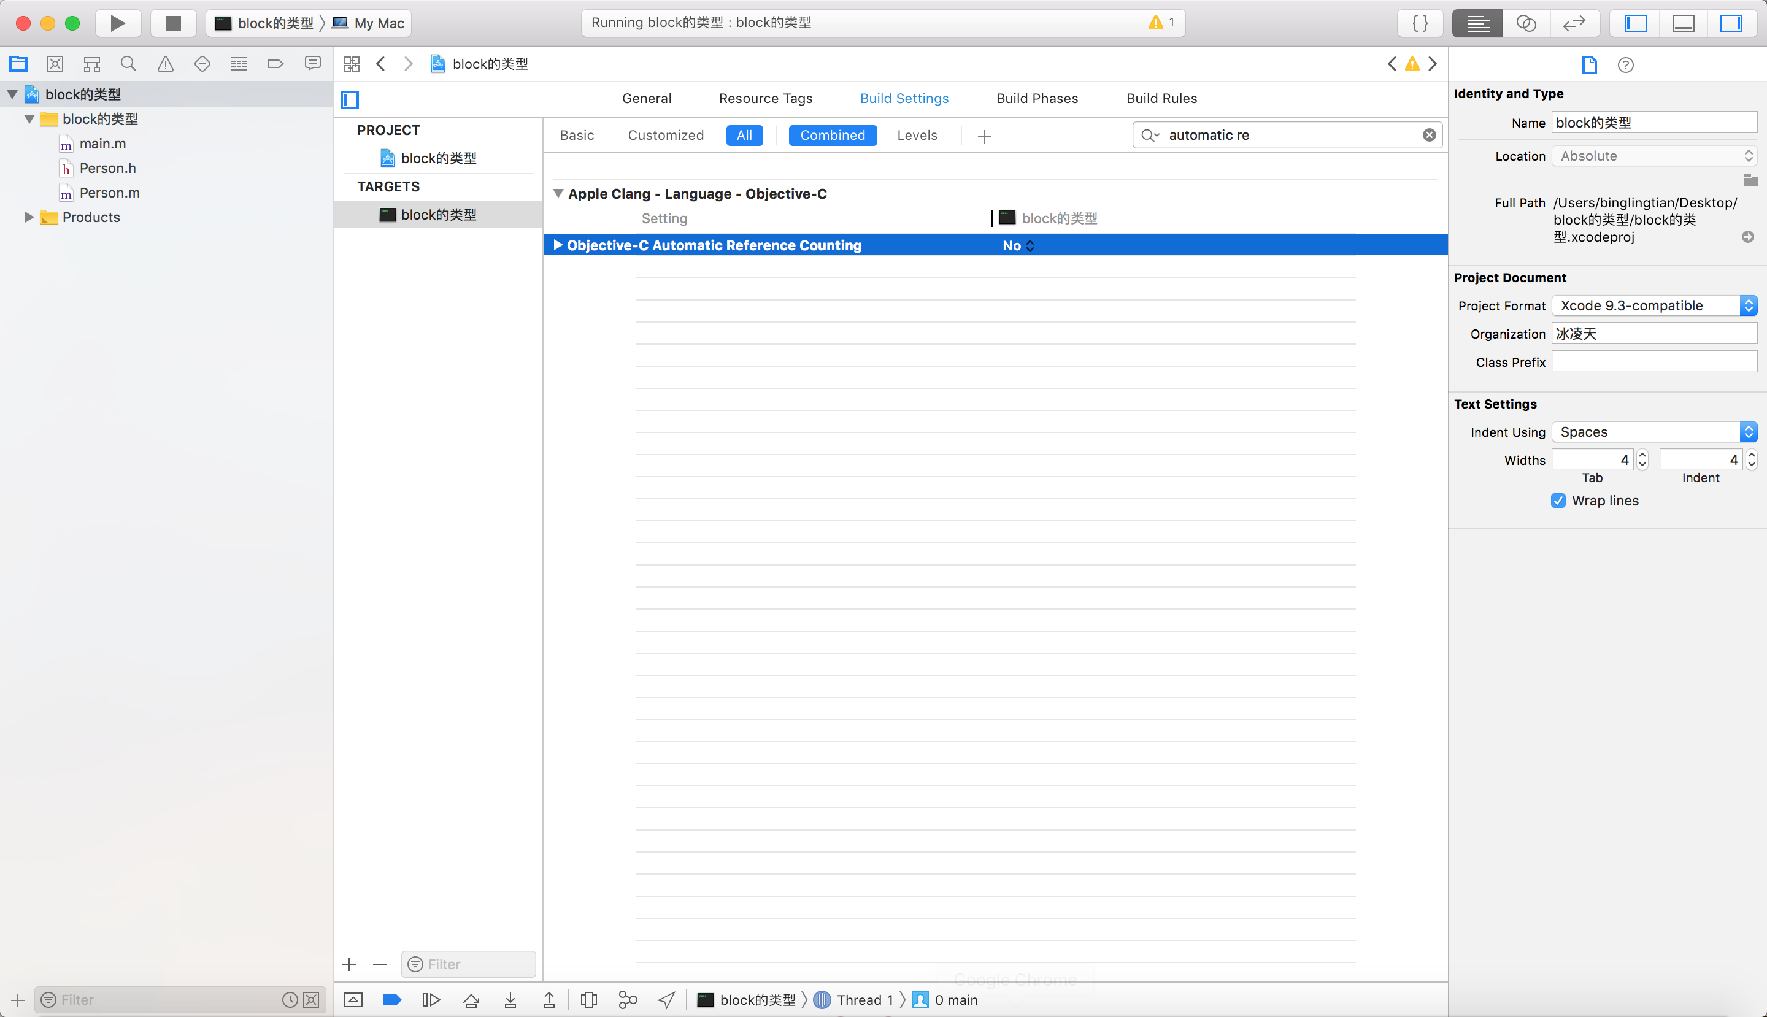Image resolution: width=1767 pixels, height=1017 pixels.
Task: Hide the right utilities panel
Action: tap(1731, 23)
